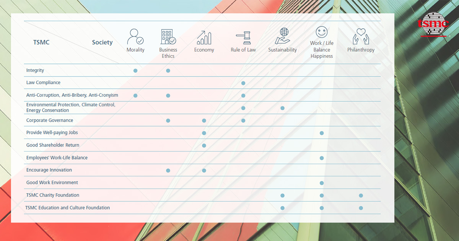Click the Law Compliance row label
This screenshot has height=241, width=459.
(x=43, y=83)
